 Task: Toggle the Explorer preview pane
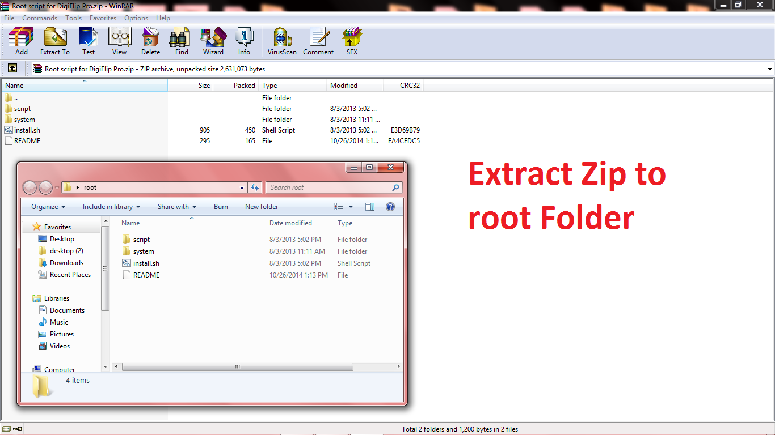click(x=370, y=207)
